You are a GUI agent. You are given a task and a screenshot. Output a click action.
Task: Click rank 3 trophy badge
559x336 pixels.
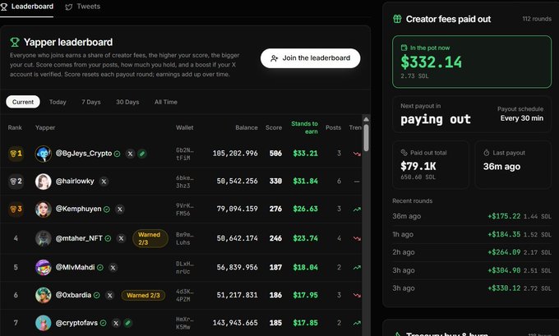[x=16, y=209]
